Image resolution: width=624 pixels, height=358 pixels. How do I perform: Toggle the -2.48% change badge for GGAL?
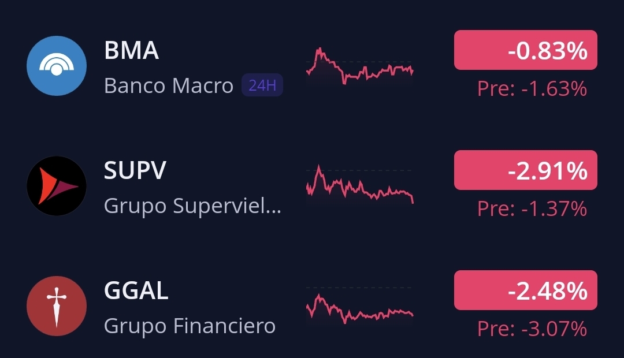[x=525, y=290]
